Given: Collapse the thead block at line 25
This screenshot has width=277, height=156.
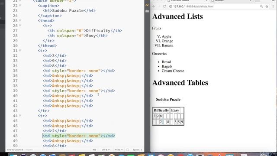Looking at the screenshot, I should [20, 21].
